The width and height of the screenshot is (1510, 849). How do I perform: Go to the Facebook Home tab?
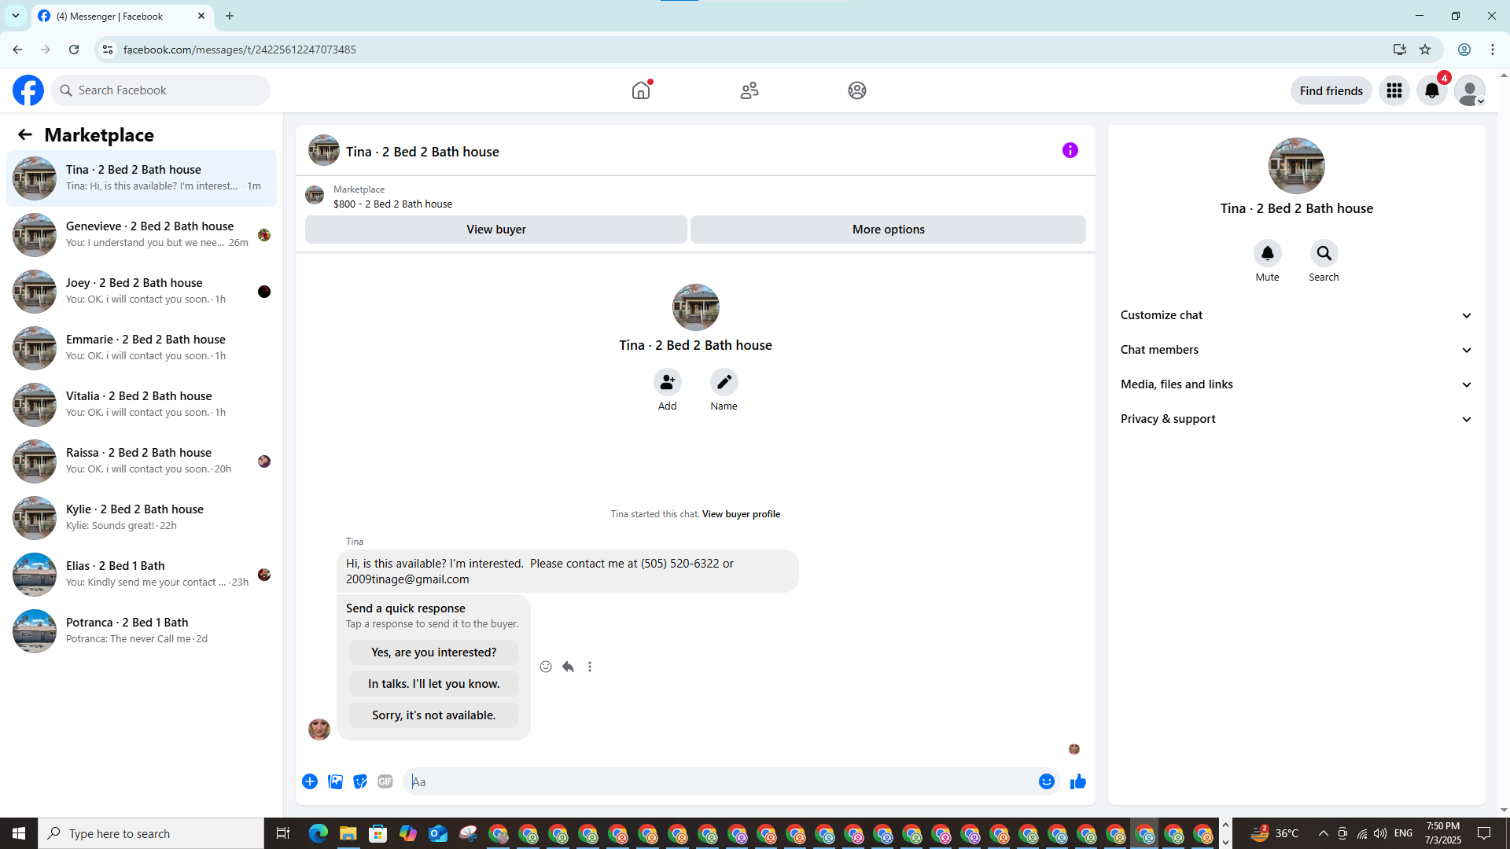pos(641,90)
